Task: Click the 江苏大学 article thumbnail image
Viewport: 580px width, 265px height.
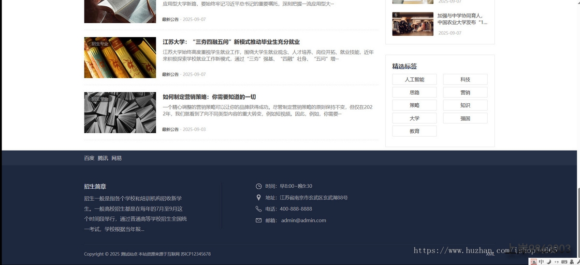Action: 120,57
